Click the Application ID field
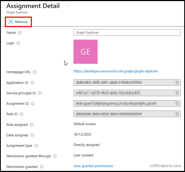This screenshot has width=185, height=172. 127,83
